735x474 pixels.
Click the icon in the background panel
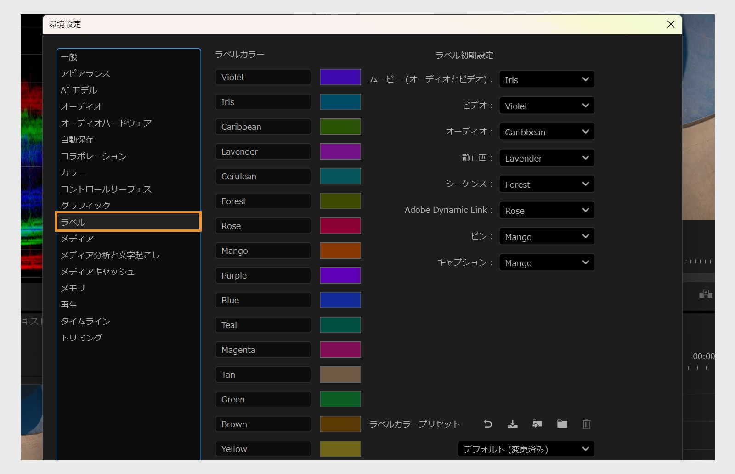click(x=706, y=294)
